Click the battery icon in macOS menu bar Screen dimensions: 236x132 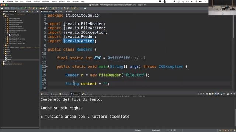click(x=201, y=1)
